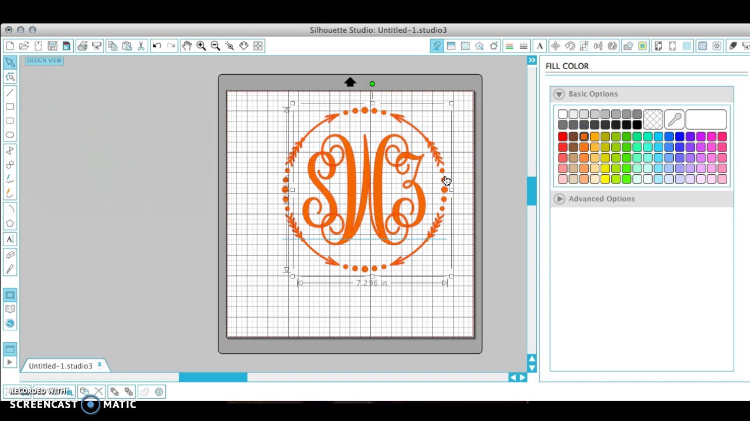Switch to the Untitled-1.studio3 document tab
750x421 pixels.
point(60,366)
